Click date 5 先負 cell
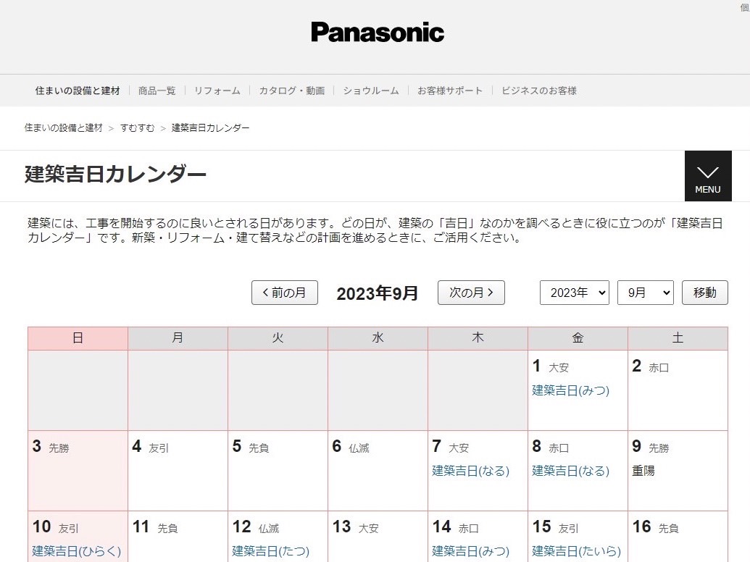Image resolution: width=750 pixels, height=562 pixels. [x=278, y=471]
